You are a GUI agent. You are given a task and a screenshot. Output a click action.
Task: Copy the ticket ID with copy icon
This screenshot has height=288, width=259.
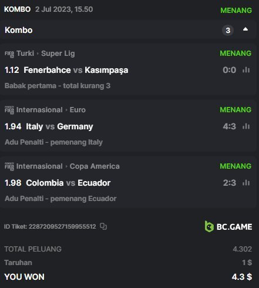[x=103, y=226]
